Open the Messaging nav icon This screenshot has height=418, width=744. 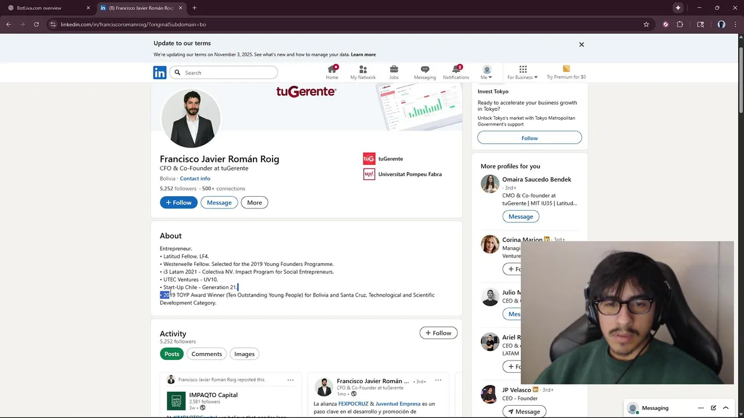(425, 73)
